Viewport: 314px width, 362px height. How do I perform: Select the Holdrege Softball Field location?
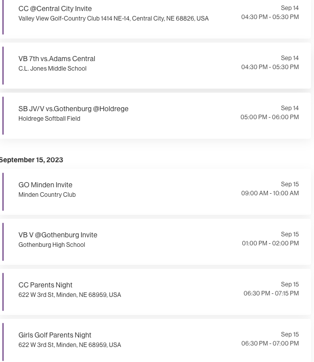49,119
